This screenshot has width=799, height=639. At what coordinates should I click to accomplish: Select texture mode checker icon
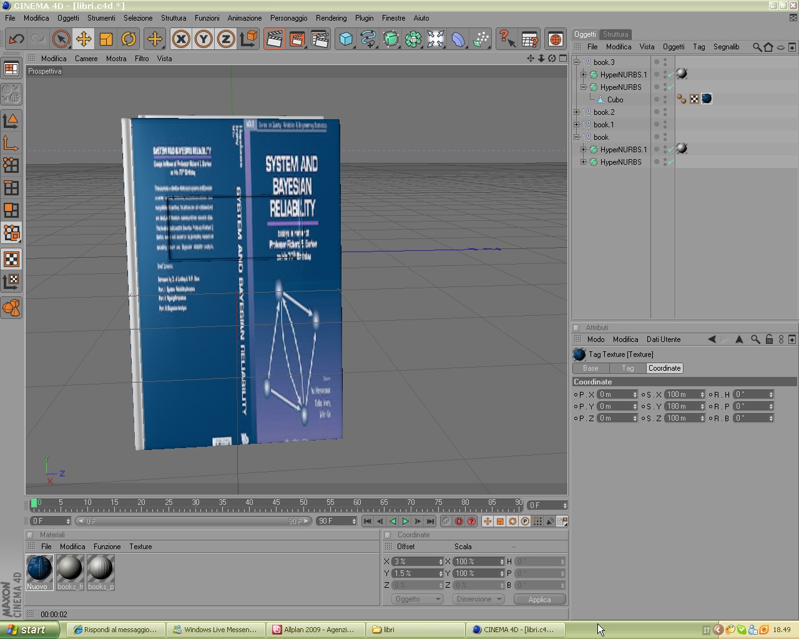[11, 259]
